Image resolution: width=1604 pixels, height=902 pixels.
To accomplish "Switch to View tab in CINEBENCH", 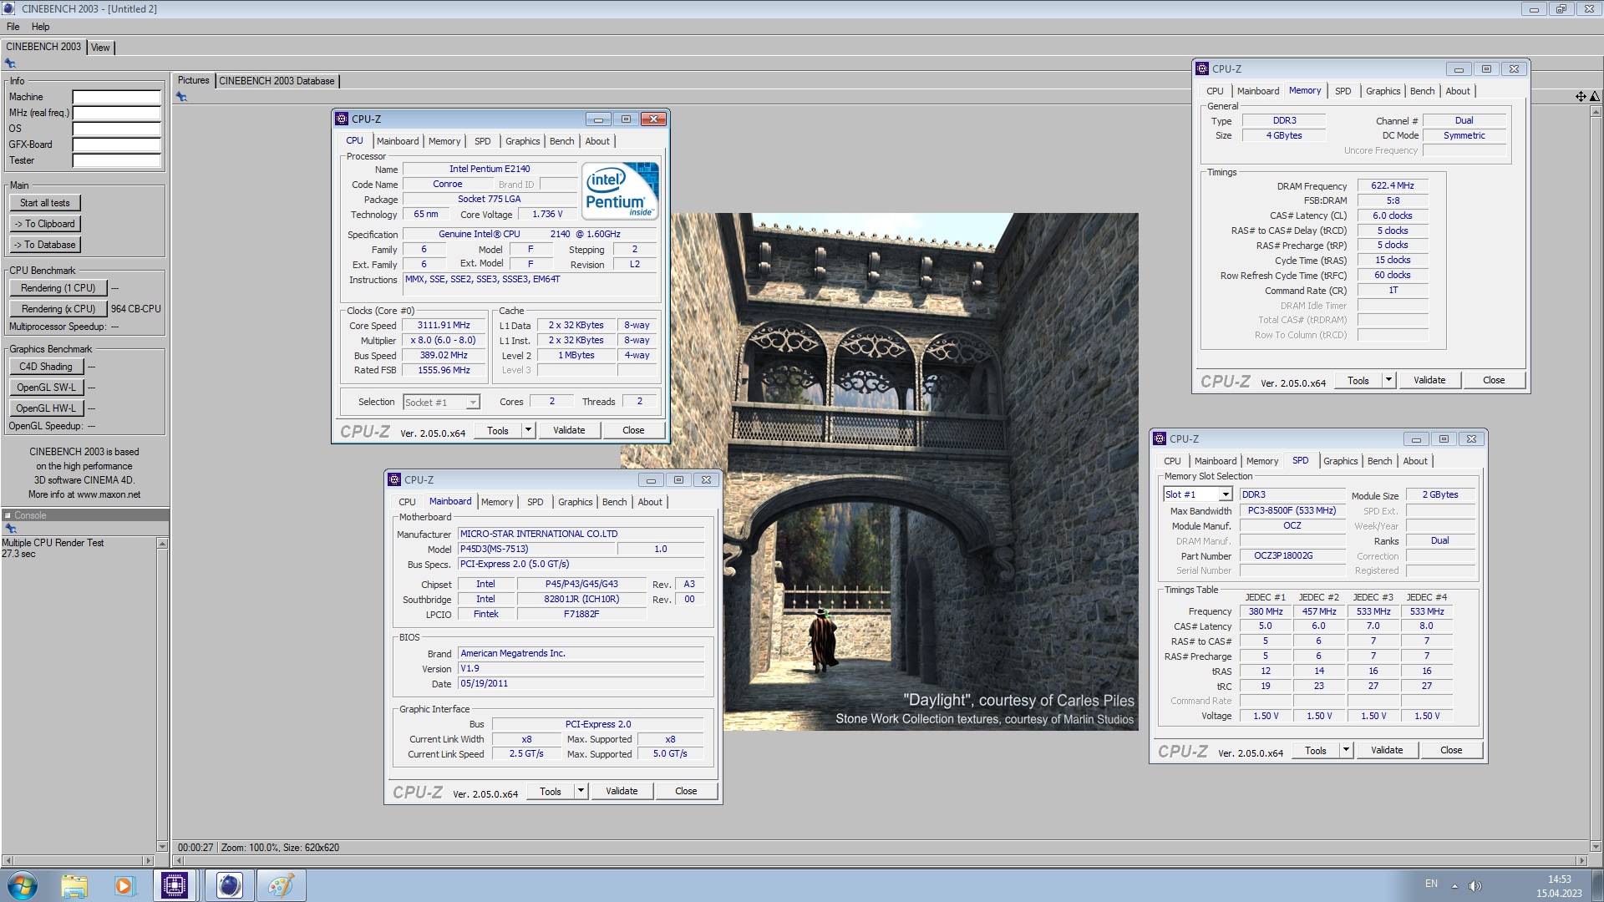I will [100, 48].
